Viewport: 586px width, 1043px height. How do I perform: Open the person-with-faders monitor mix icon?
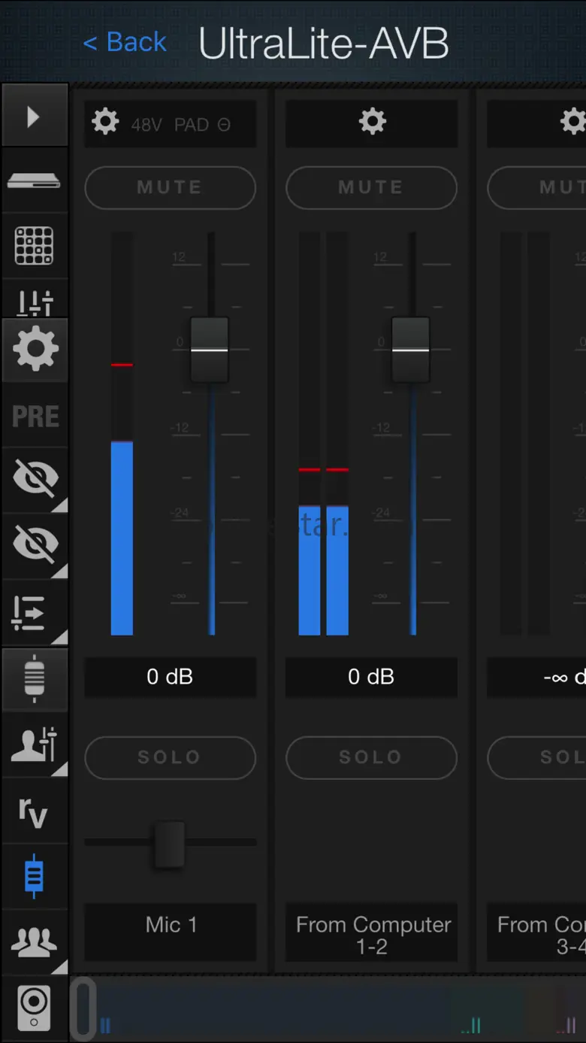(35, 744)
